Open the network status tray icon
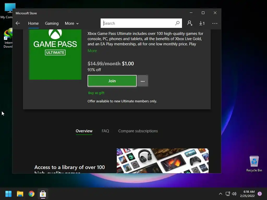 [228, 194]
